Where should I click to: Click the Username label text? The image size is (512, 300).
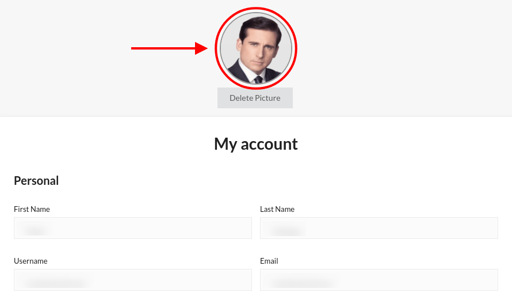pyautogui.click(x=30, y=261)
